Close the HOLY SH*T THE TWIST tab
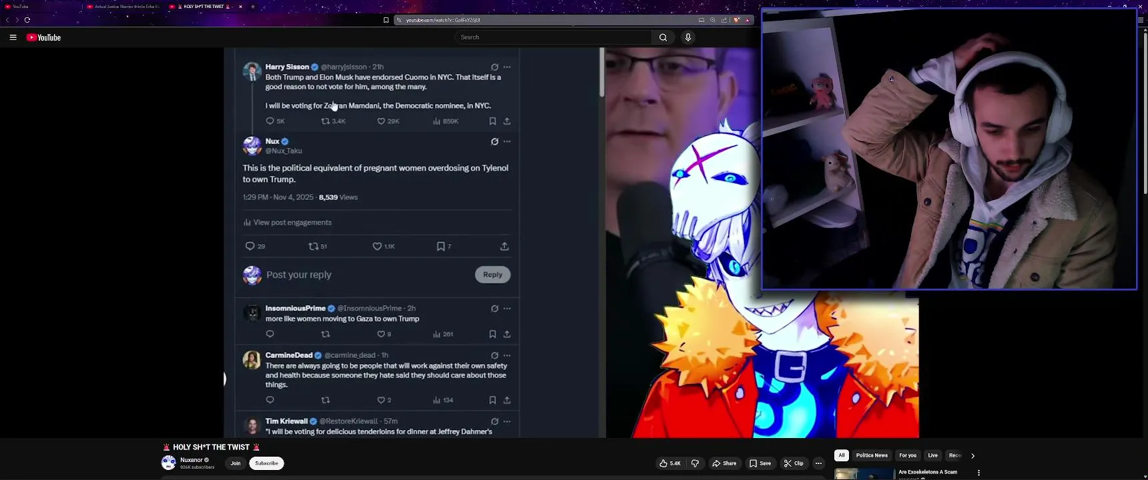Screen dimensions: 1148x480 pos(240,7)
